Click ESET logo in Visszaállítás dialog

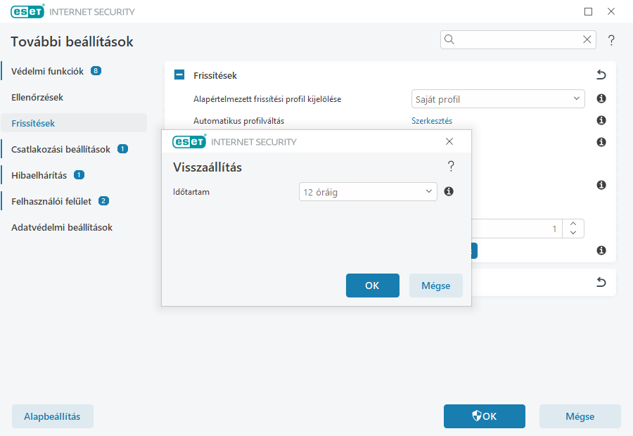189,141
